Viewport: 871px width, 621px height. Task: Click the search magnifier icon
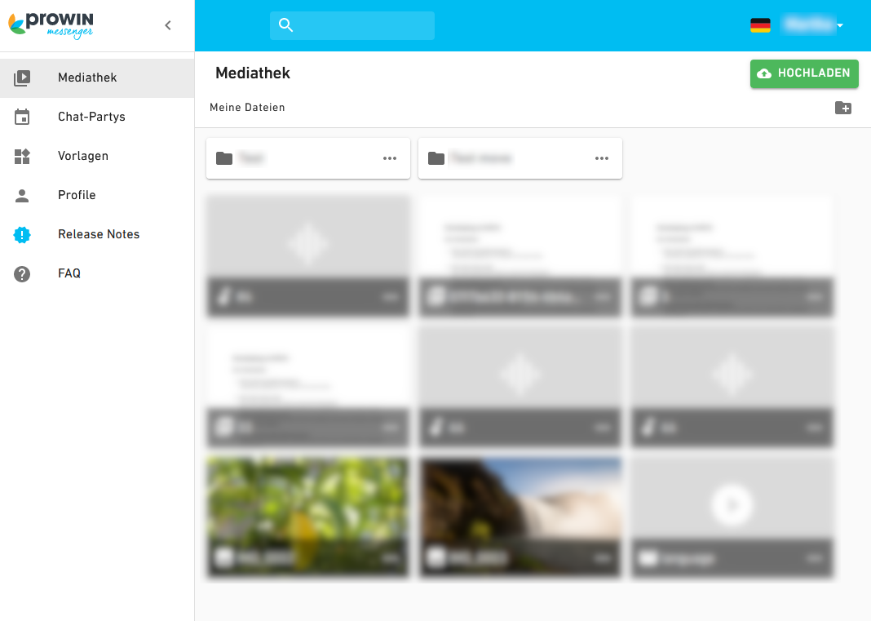[x=285, y=25]
